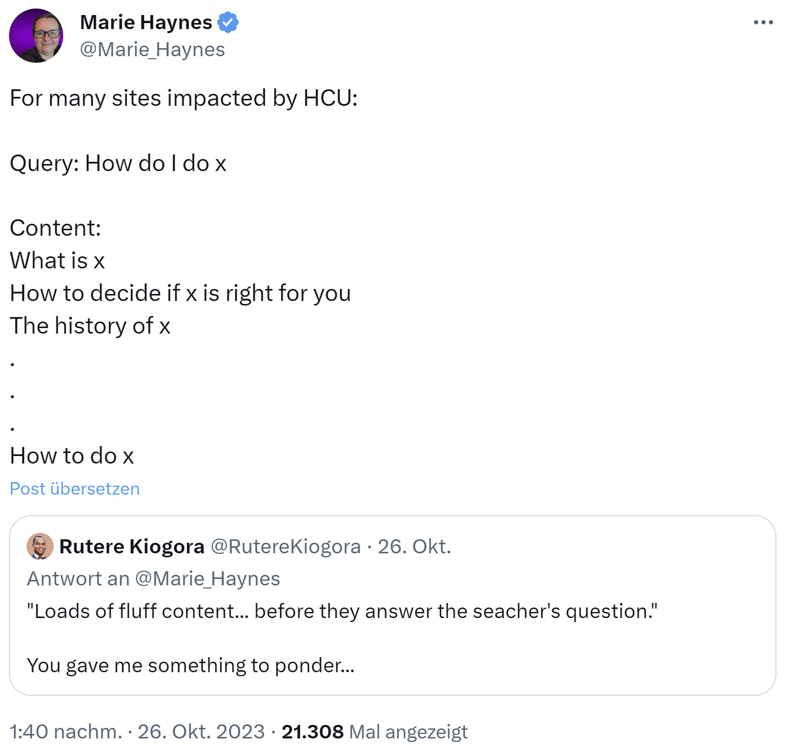Click the line For many sites impacted by HCU
The width and height of the screenshot is (789, 754).
point(184,98)
